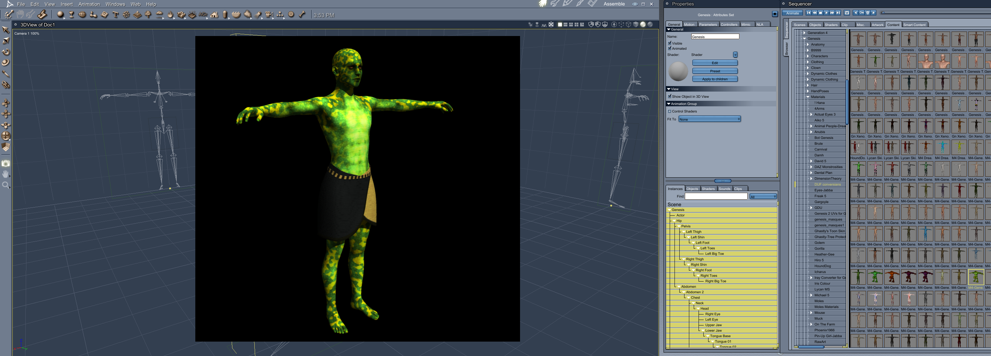The height and width of the screenshot is (356, 991).
Task: Click the Plant/Tree insertion icon
Action: click(148, 15)
